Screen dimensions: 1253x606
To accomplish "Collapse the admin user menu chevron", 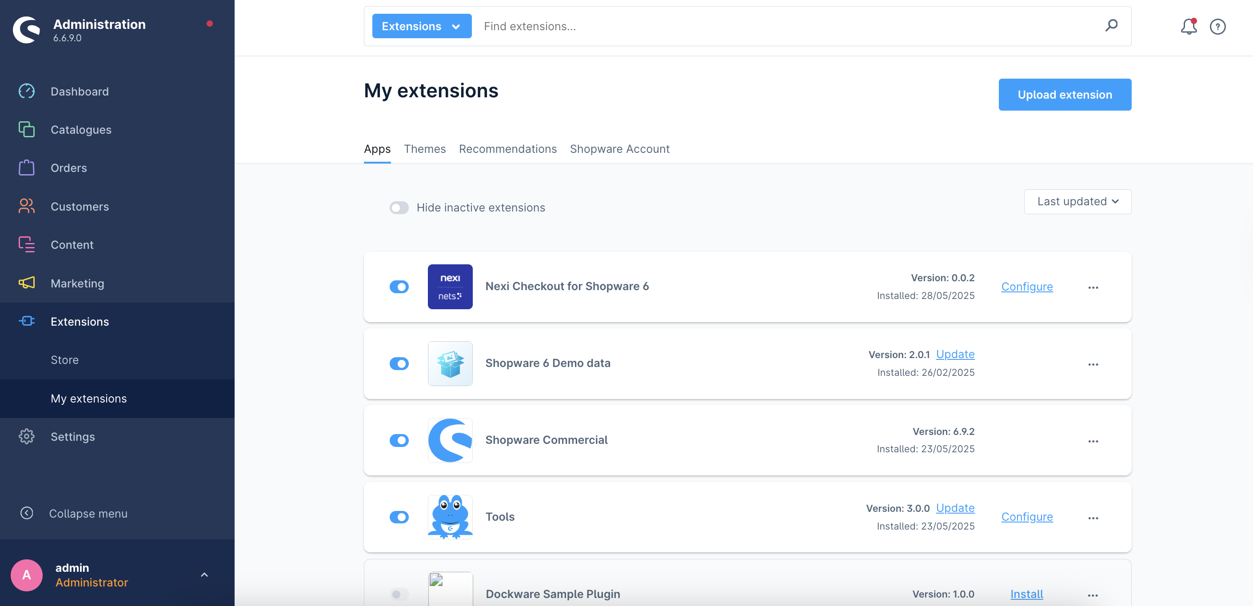I will click(x=204, y=574).
